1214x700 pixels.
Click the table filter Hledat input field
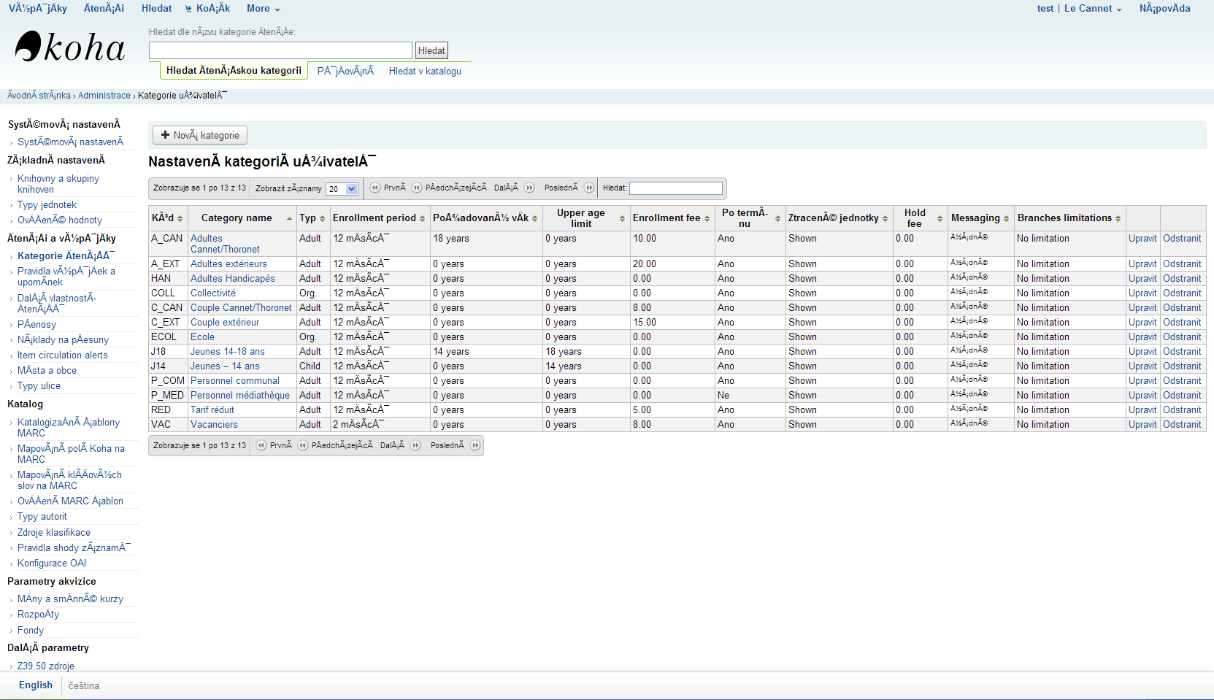(x=675, y=188)
